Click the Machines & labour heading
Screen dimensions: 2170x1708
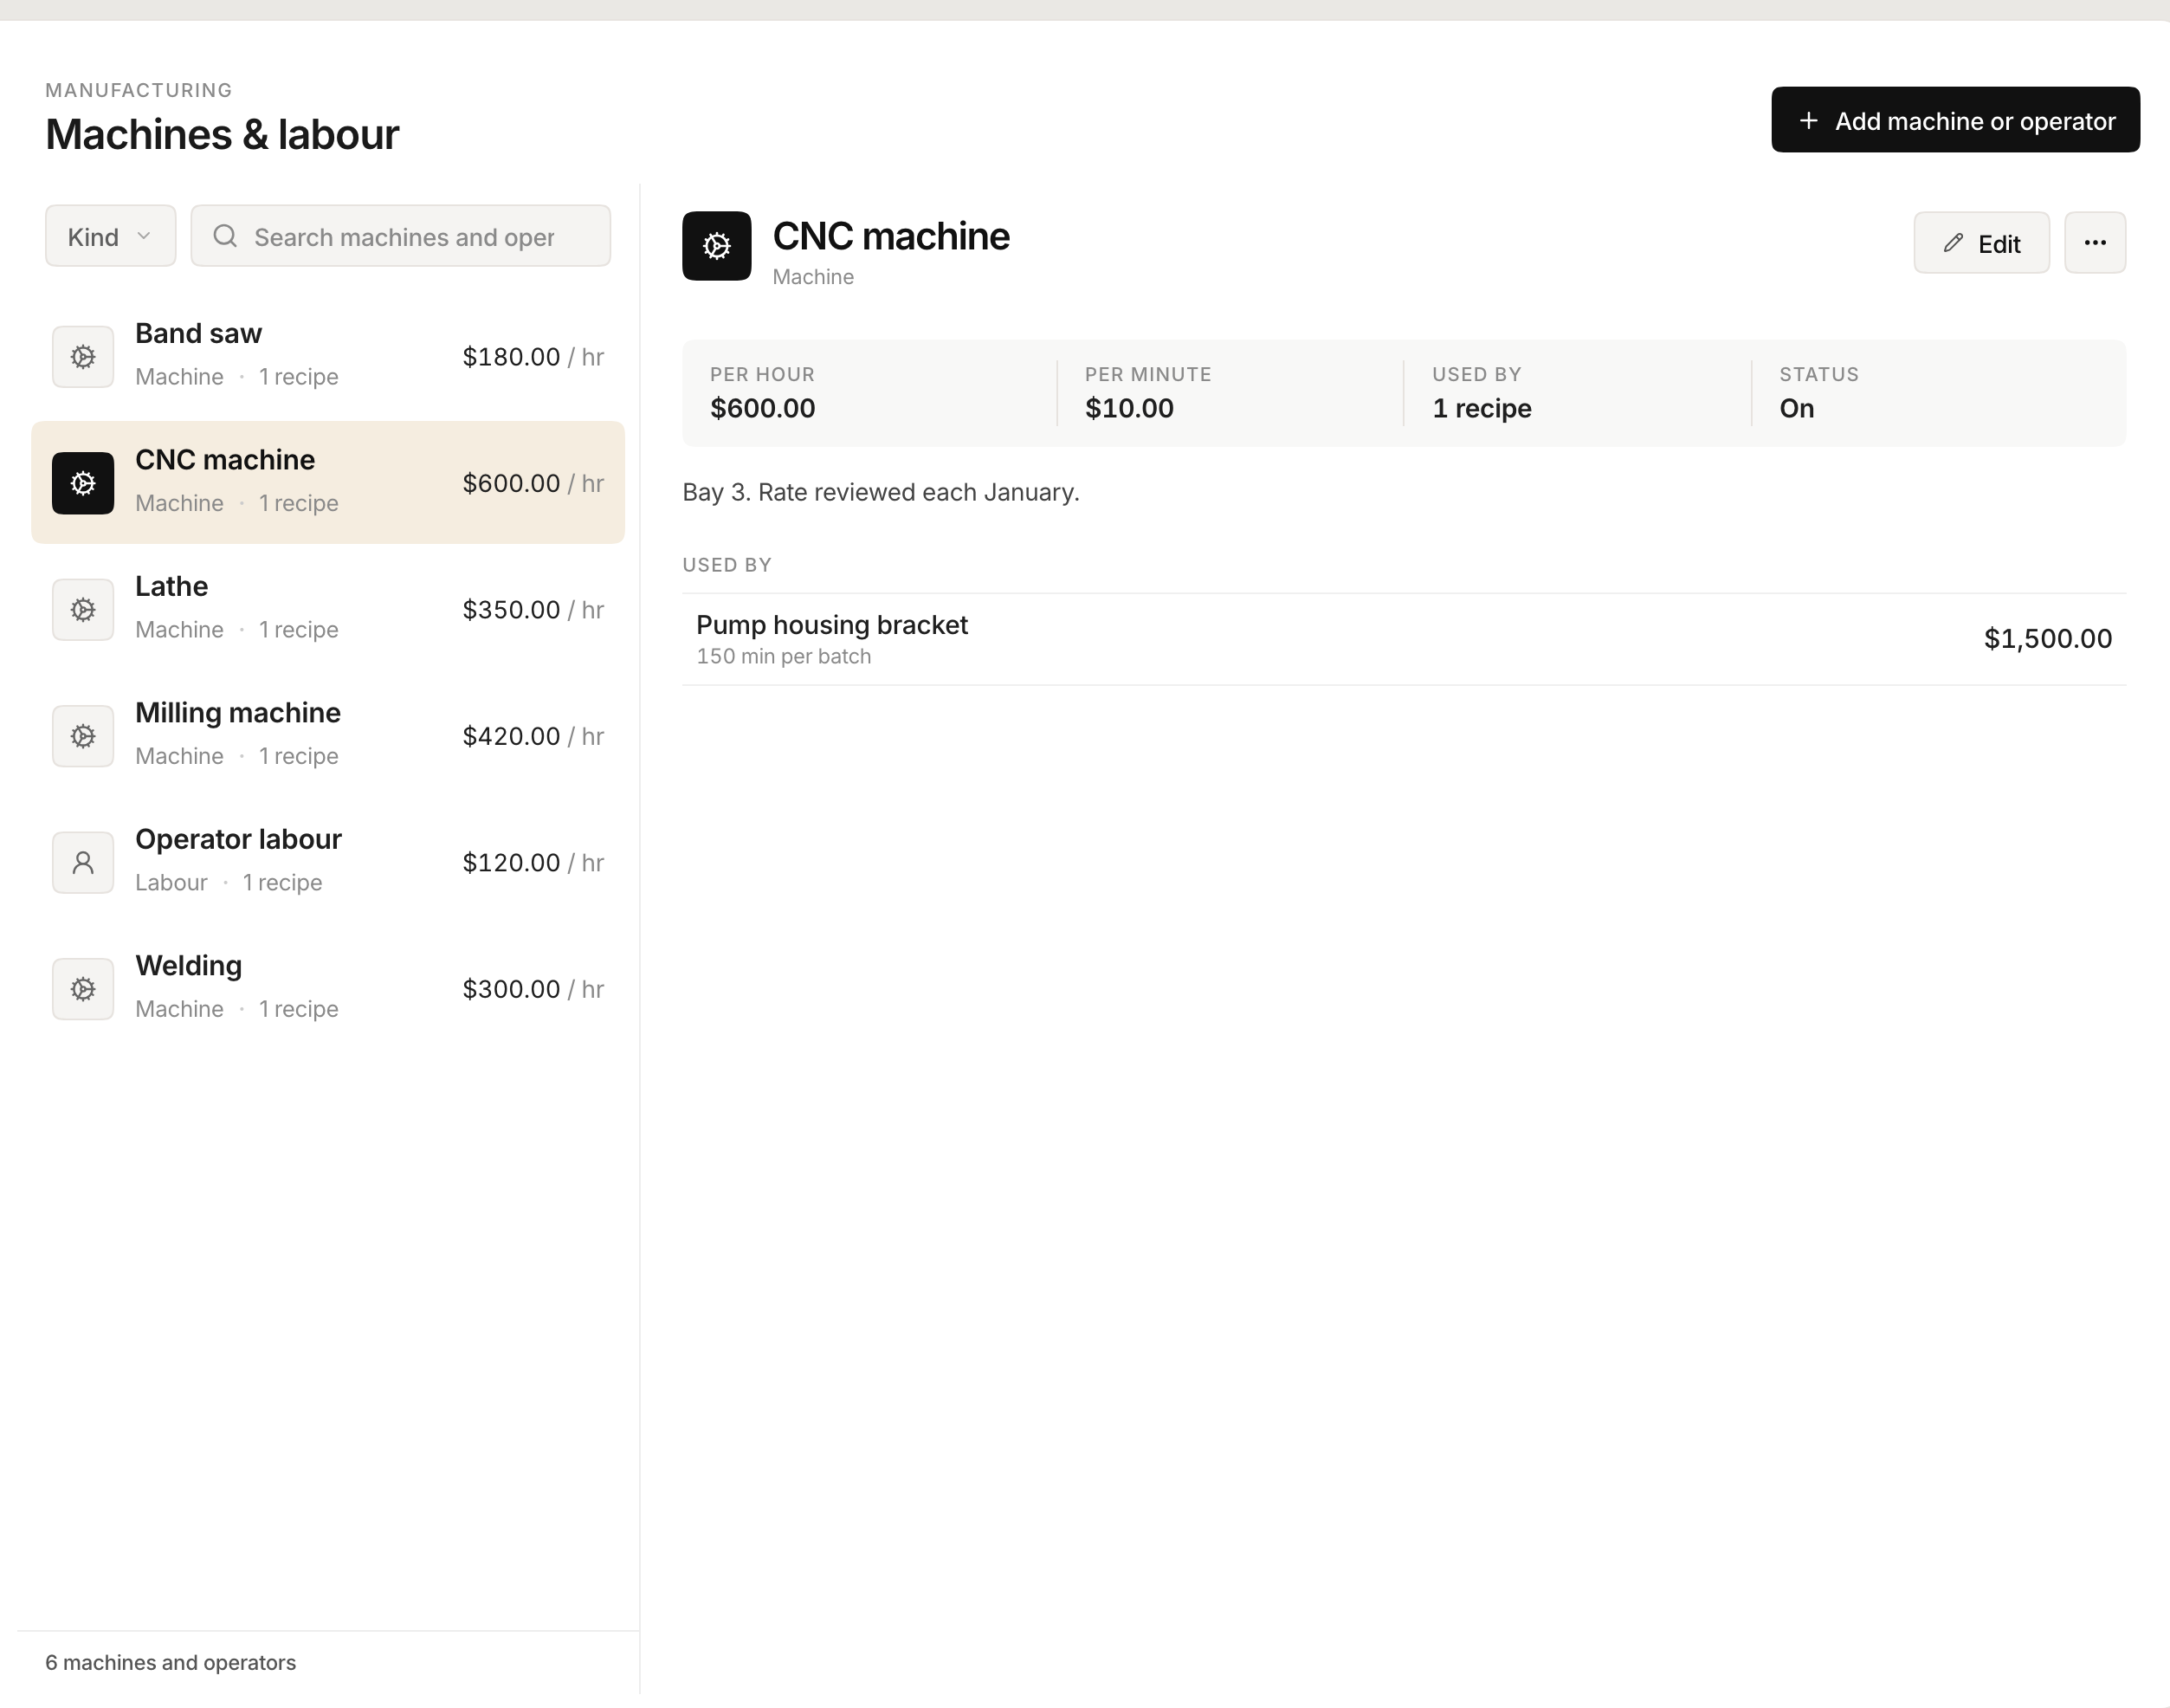pos(222,134)
